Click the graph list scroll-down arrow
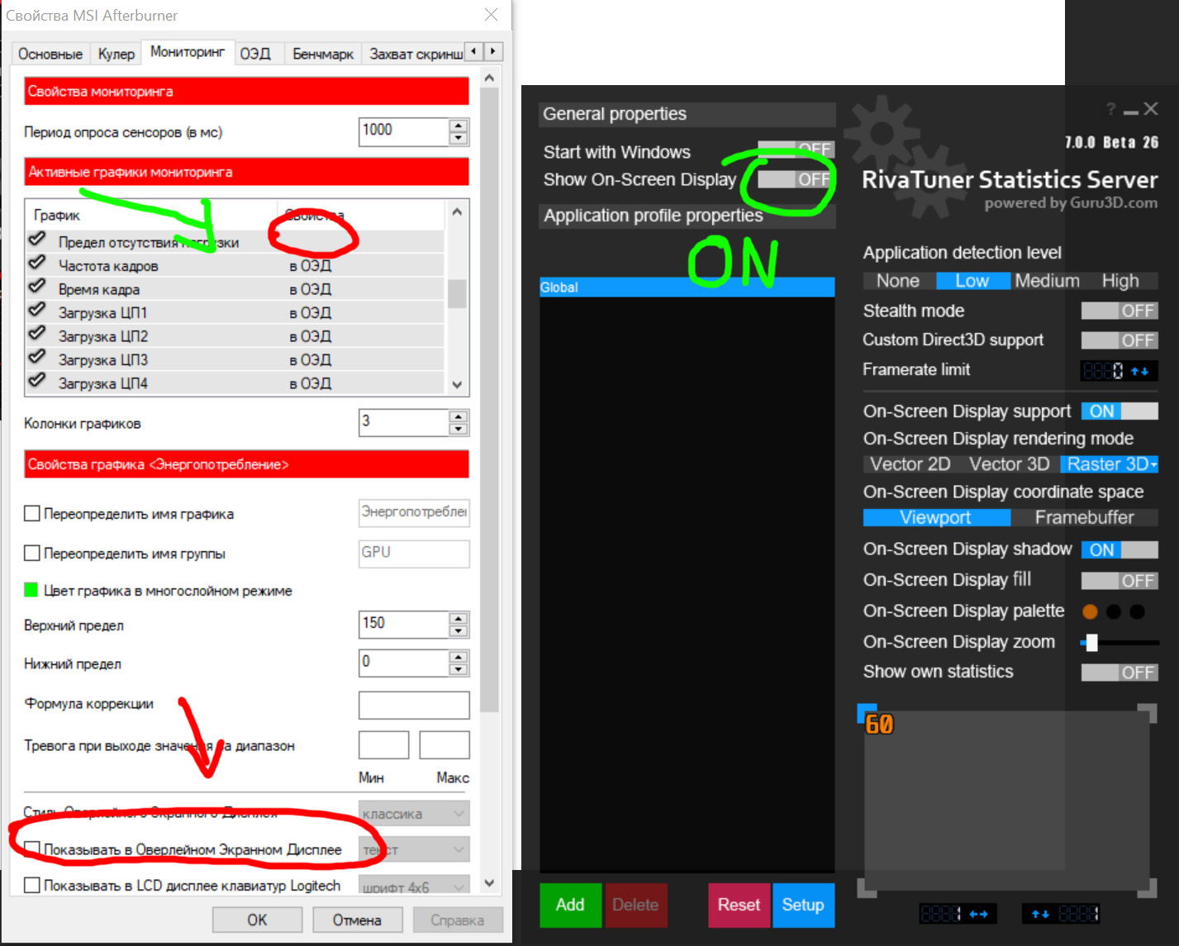The height and width of the screenshot is (946, 1179). 457,385
